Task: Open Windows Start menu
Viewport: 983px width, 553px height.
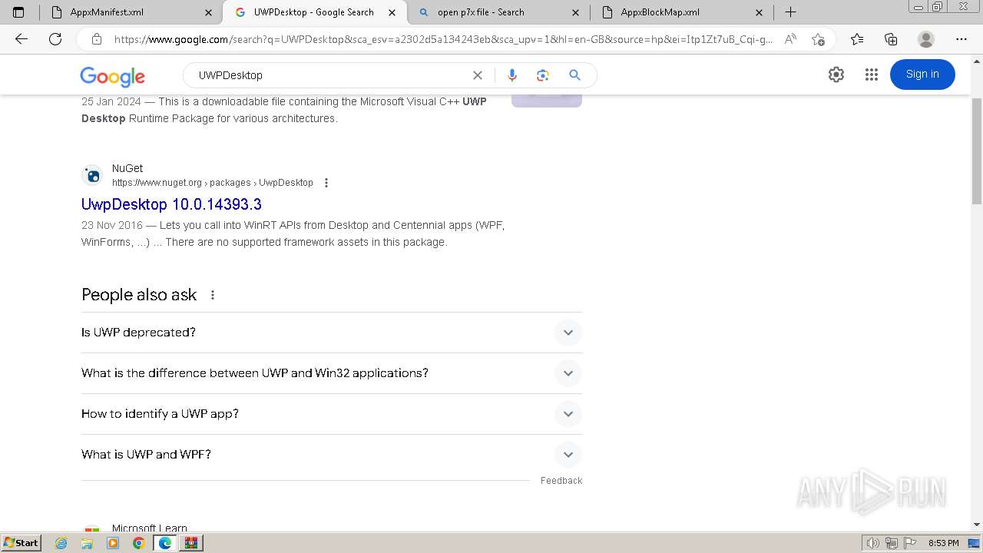Action: coord(21,543)
